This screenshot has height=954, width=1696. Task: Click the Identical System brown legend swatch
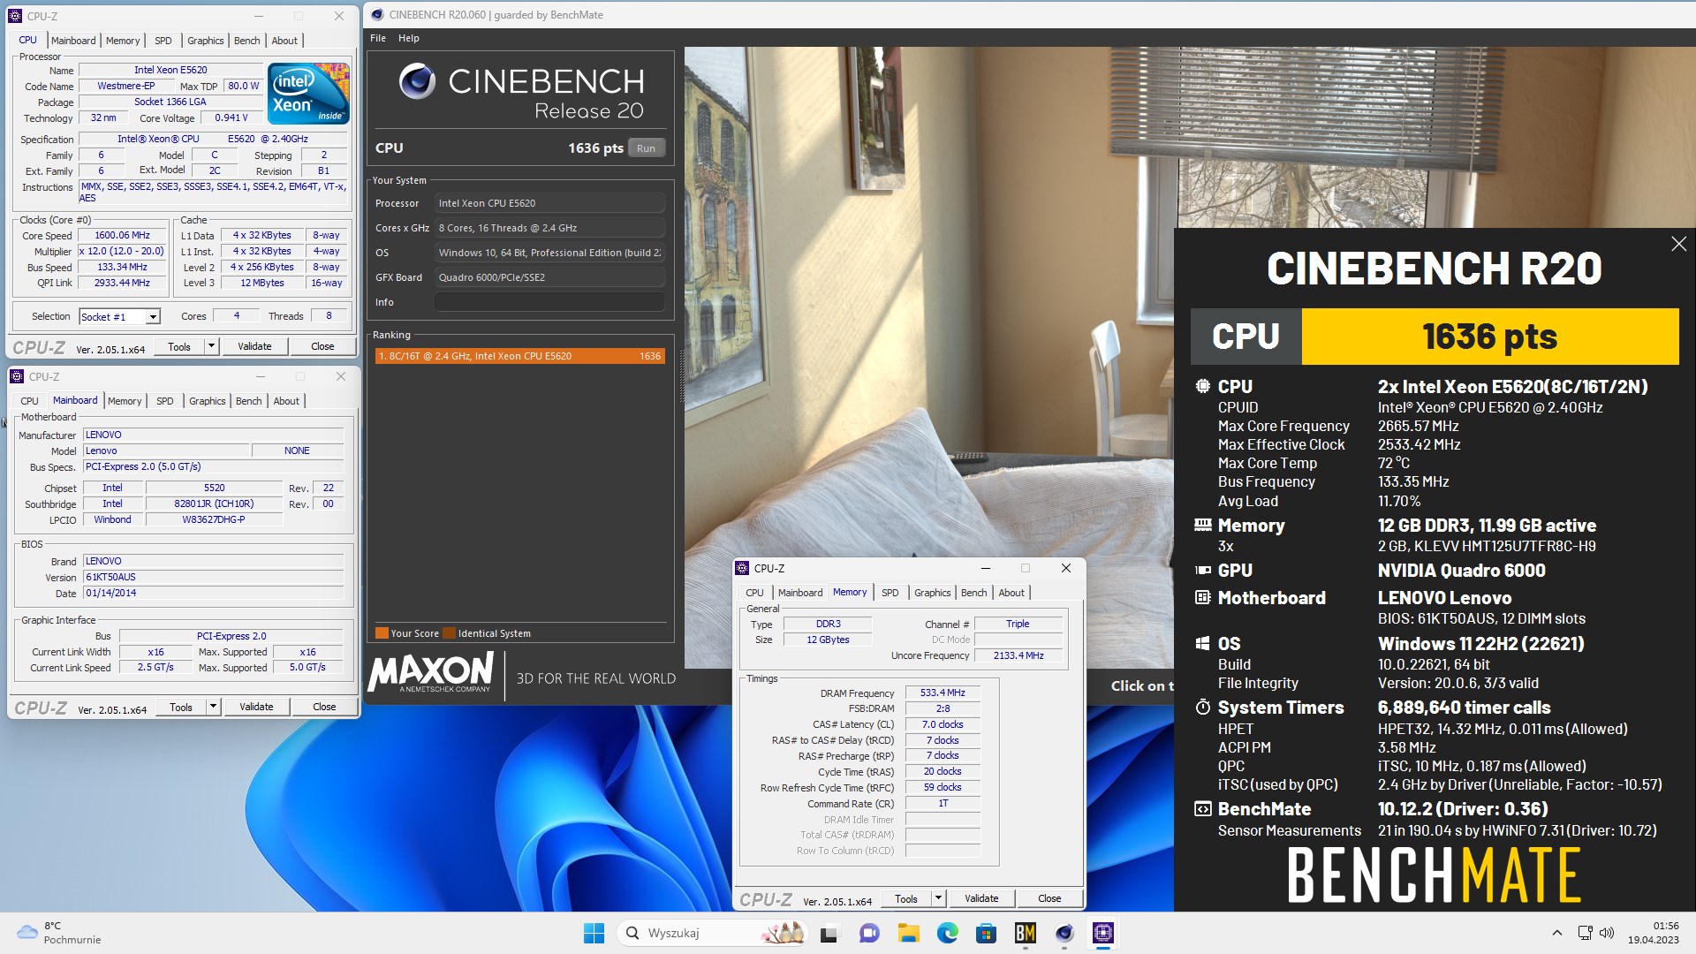click(x=449, y=633)
